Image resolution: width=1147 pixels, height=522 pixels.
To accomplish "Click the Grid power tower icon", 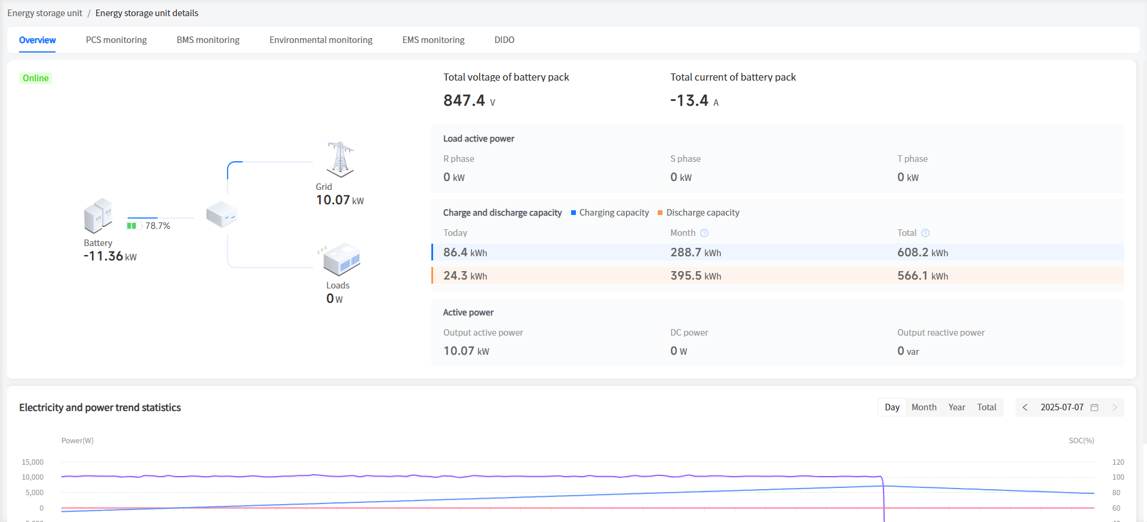I will click(x=340, y=159).
